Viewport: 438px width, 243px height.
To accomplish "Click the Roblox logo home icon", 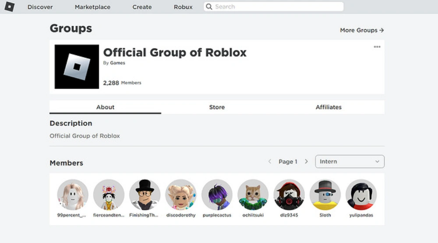I will coord(9,7).
